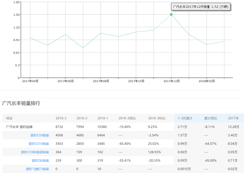Click the -2.54% value in CS9 row

pyautogui.click(x=153, y=135)
